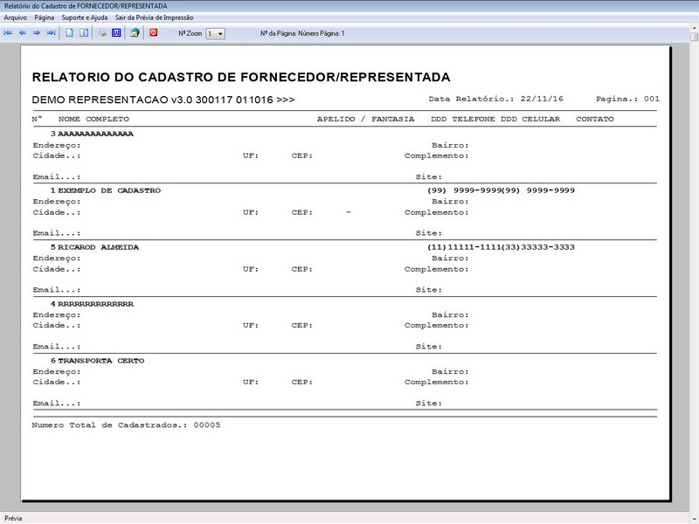Click the globe export icon
The height and width of the screenshot is (524, 699).
point(135,33)
